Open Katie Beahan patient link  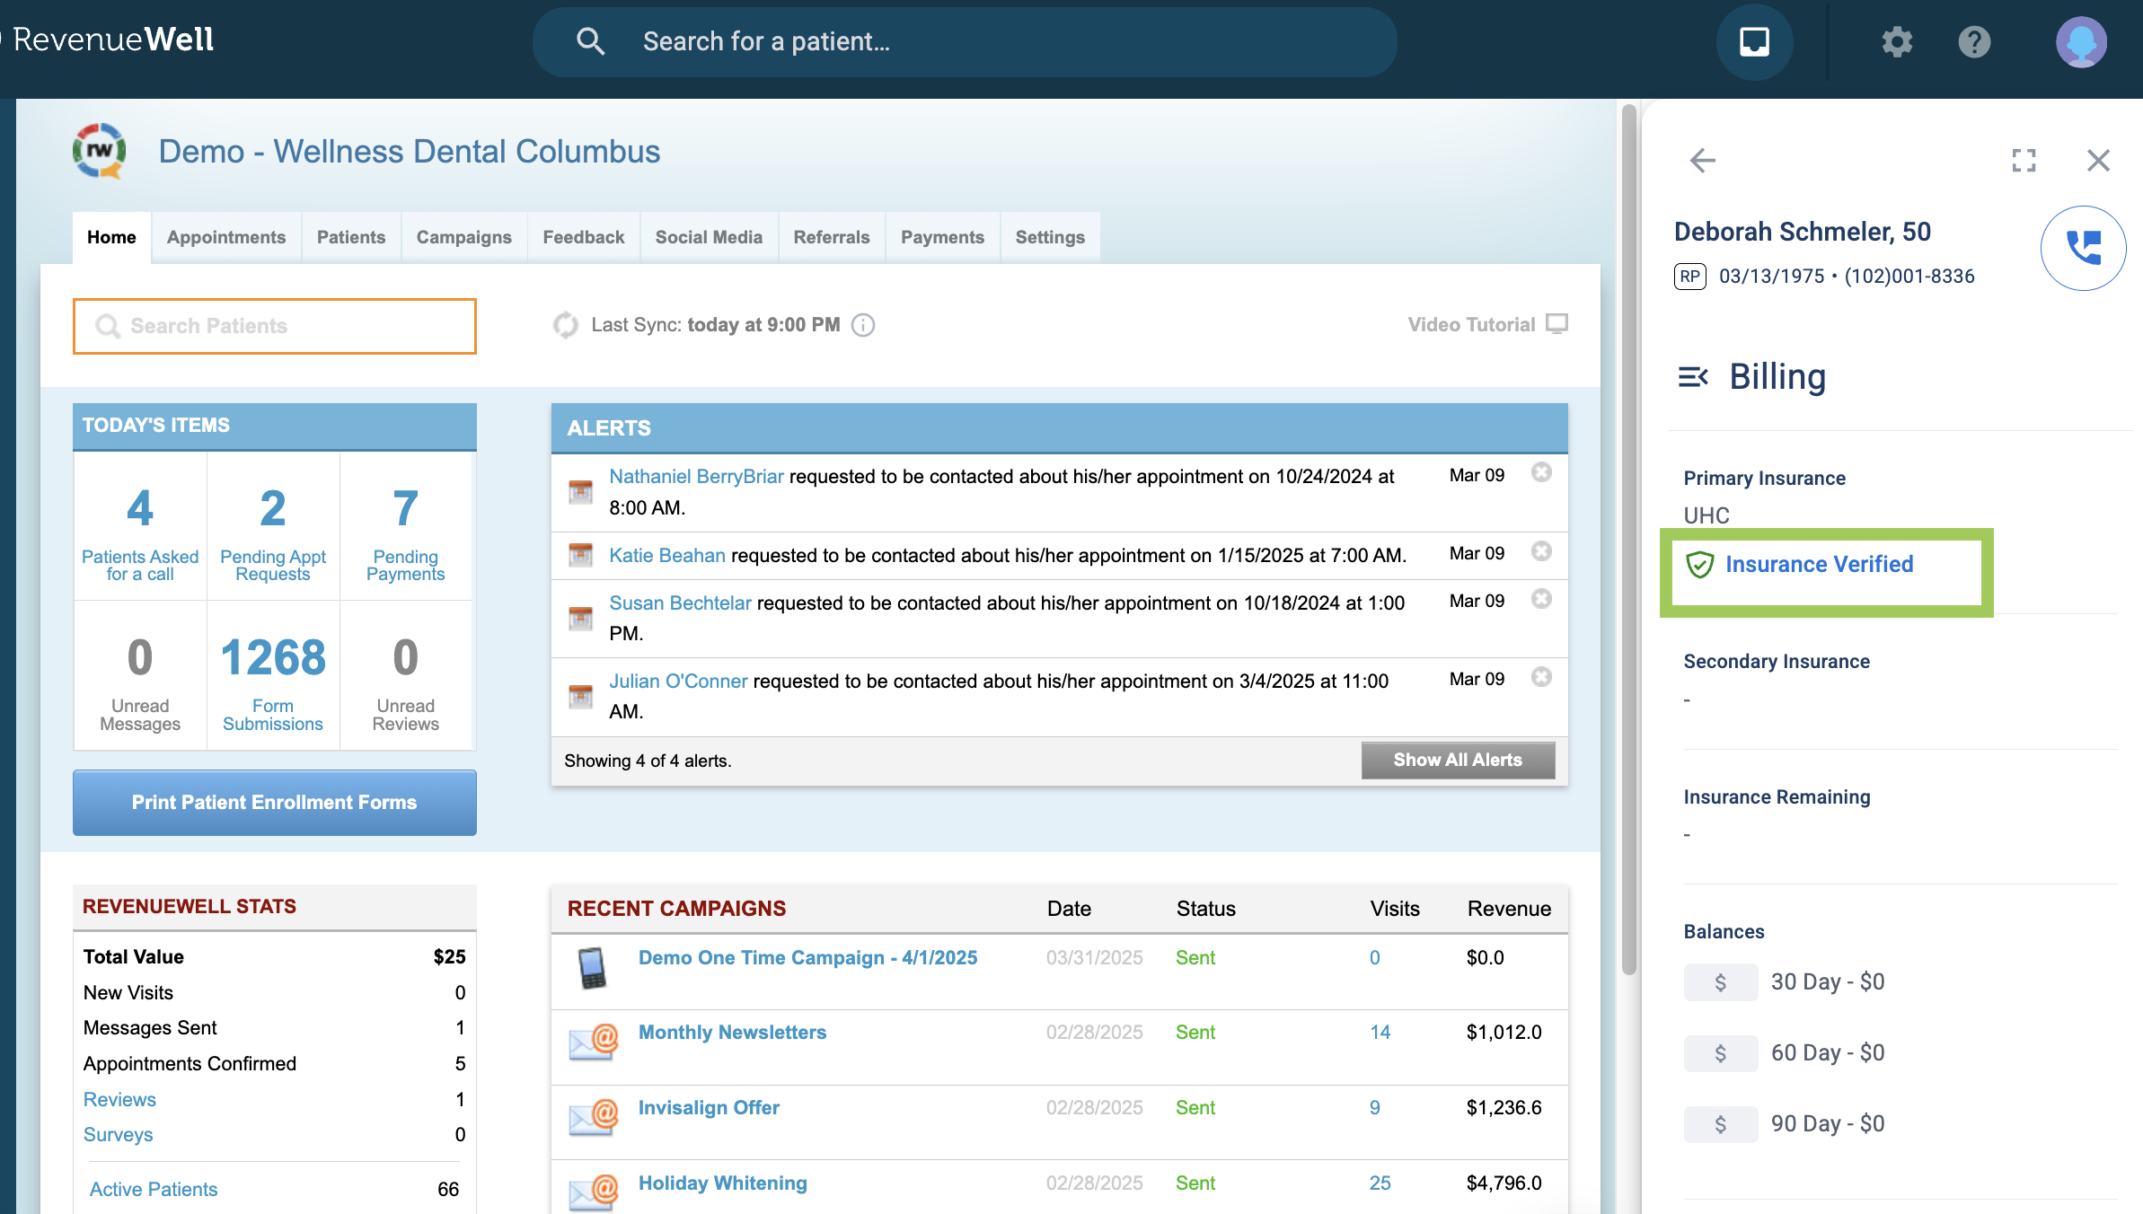[667, 556]
